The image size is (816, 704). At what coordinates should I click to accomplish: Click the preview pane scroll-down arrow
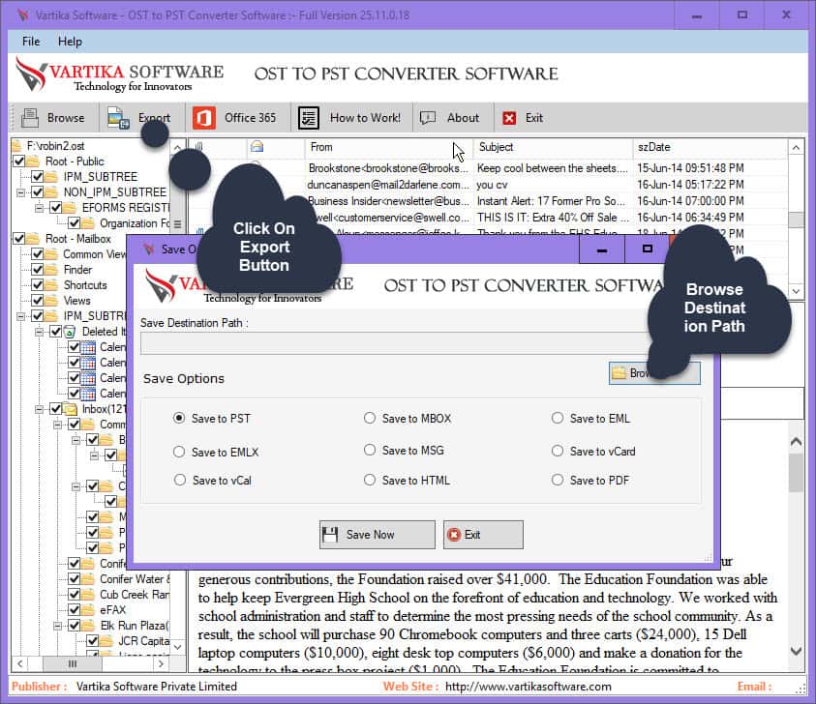tap(796, 651)
